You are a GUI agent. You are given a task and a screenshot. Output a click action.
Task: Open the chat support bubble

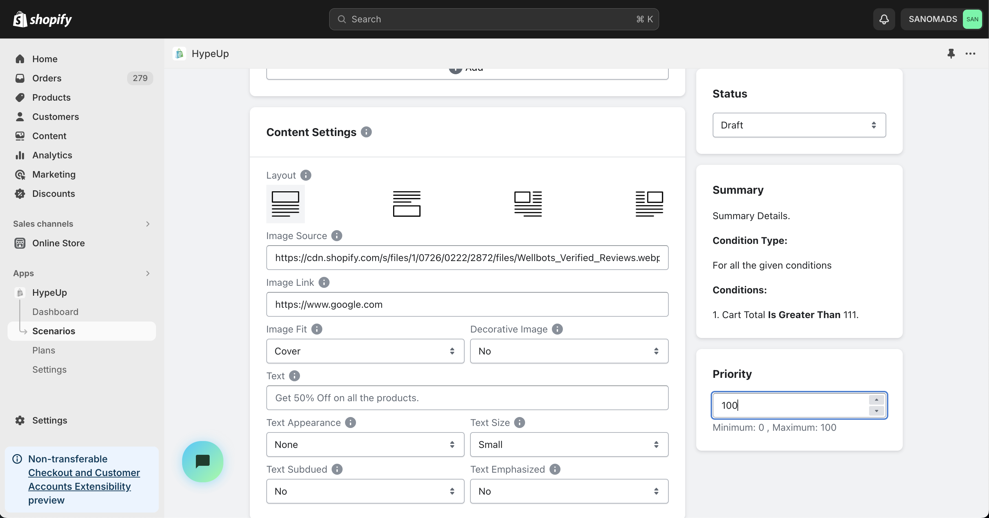coord(202,461)
